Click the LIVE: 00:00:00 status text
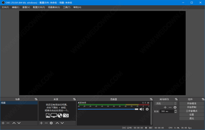The image size is (205, 130). (x=135, y=128)
